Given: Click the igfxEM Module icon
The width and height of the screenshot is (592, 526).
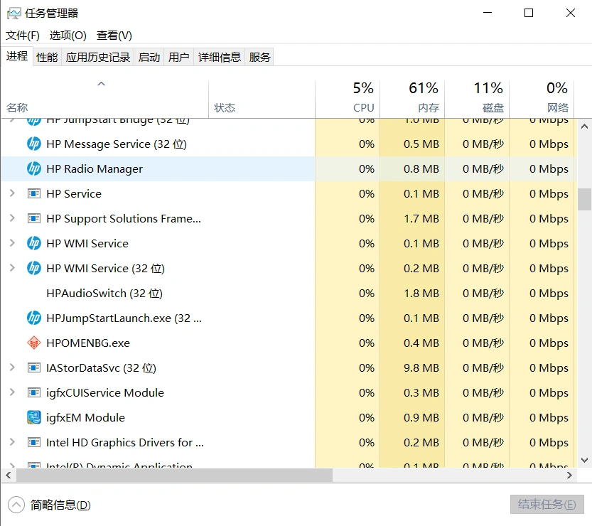Looking at the screenshot, I should [x=33, y=418].
